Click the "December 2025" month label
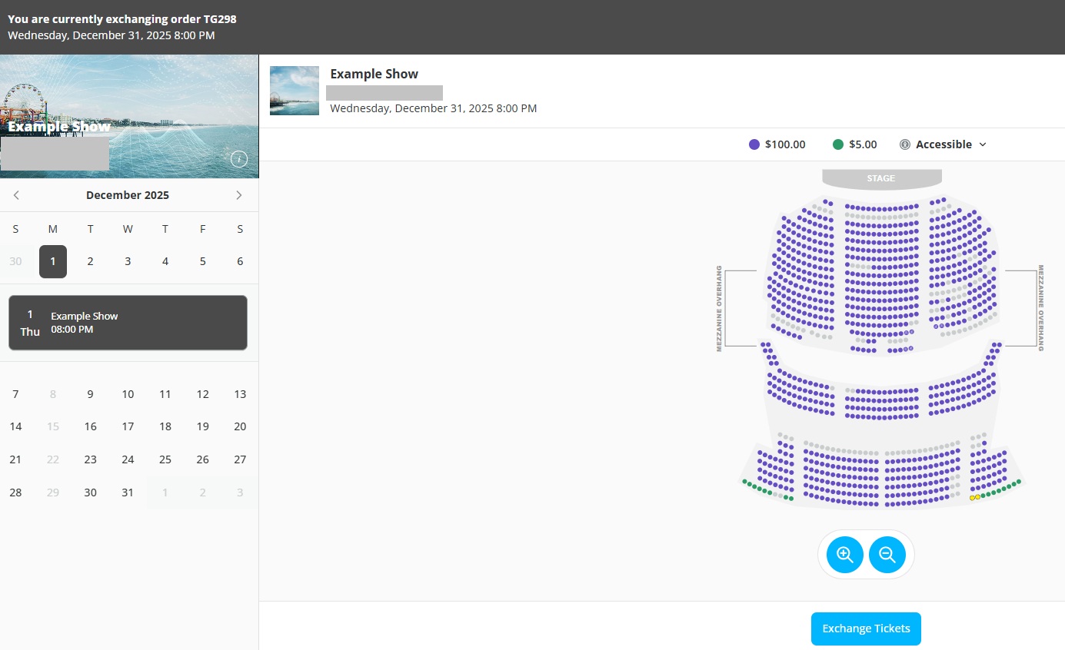Screen dimensions: 1065x650 pos(128,195)
